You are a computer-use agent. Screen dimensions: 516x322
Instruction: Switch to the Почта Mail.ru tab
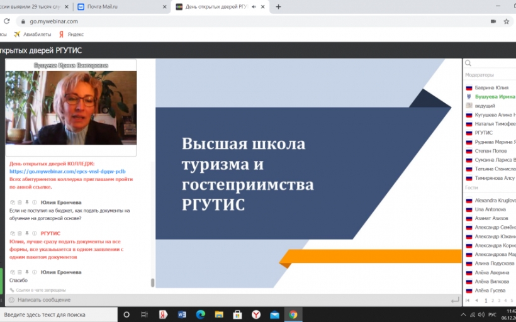122,6
